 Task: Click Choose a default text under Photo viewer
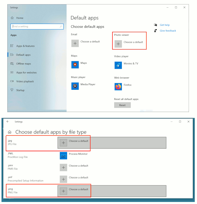coord(133,42)
